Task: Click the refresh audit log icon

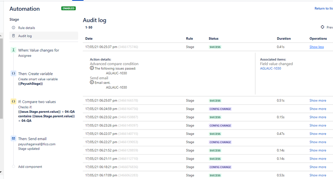Action: pos(322,27)
